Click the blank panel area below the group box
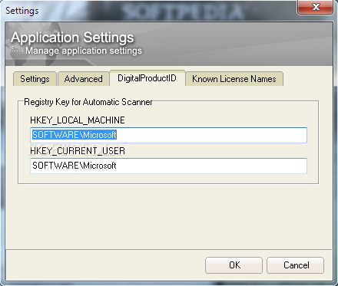The image size is (338, 286). (168, 216)
